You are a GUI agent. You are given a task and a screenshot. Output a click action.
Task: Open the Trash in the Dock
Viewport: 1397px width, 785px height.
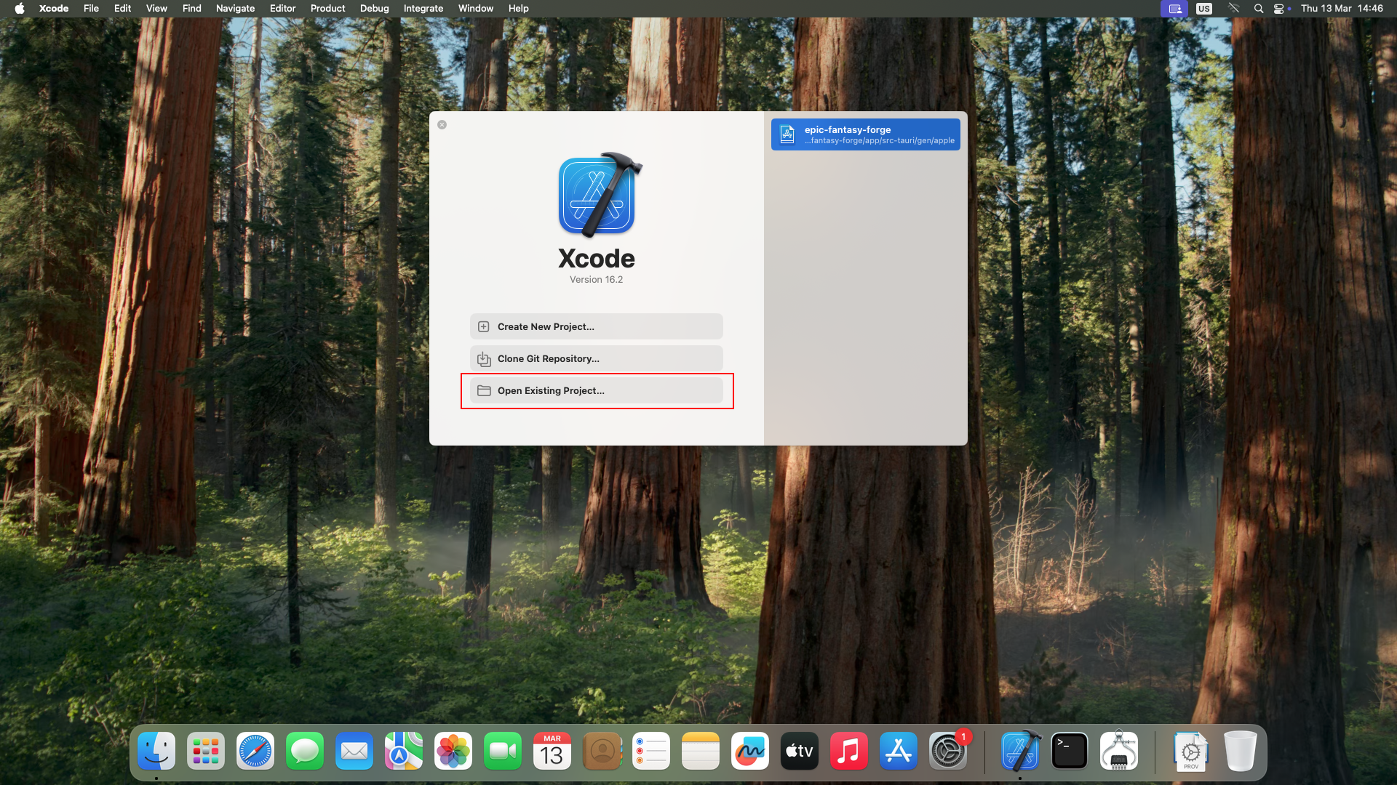[1241, 751]
